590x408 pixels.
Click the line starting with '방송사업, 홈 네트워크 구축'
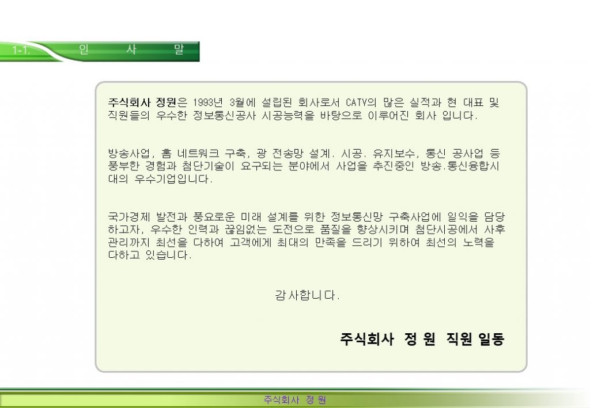point(304,153)
